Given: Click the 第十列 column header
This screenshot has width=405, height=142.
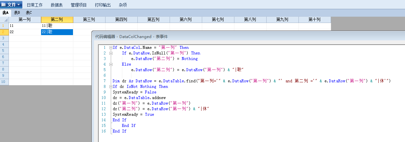Looking at the screenshot, I should tap(314, 20).
